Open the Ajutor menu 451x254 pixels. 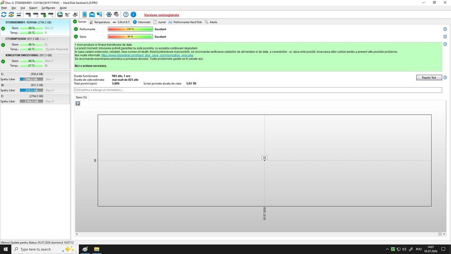[x=63, y=8]
